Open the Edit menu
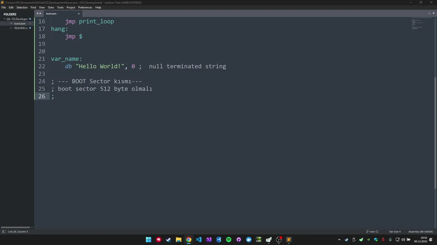This screenshot has height=245, width=437. coord(11,7)
